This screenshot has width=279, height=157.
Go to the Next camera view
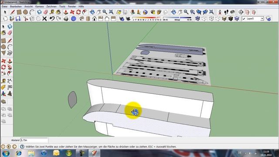[x=205, y=12]
